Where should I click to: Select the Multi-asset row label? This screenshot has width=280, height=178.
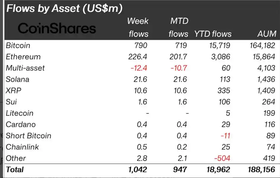click(x=25, y=68)
